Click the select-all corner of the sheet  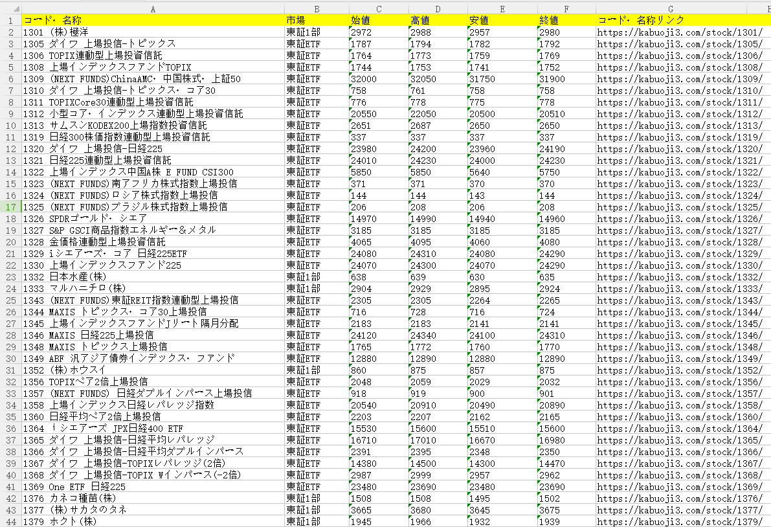(x=10, y=8)
